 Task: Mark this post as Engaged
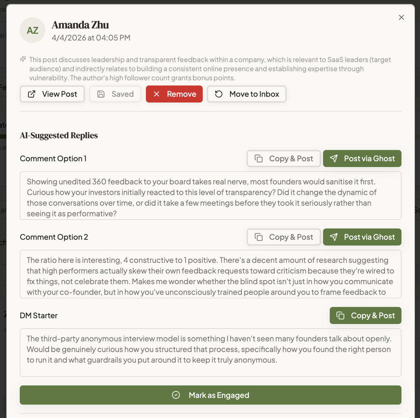pyautogui.click(x=211, y=395)
